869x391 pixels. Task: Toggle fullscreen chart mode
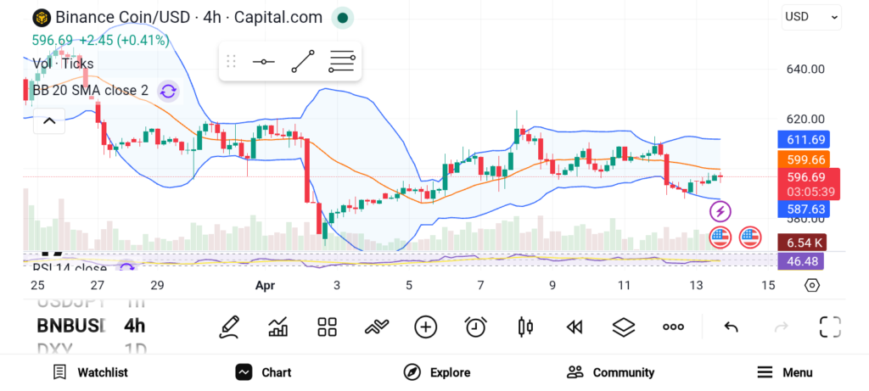point(830,327)
